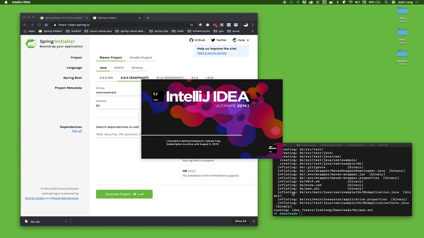Choose Groovy as language
Screen dimensions: 424x238
tap(137, 67)
